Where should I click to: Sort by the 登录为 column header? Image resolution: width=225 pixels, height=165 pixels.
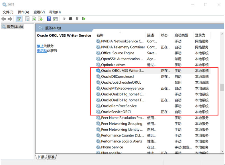(x=200, y=35)
